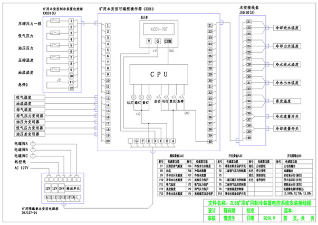Click the 急停2 label
Image resolution: width=318 pixels, height=225 pixels.
point(23,85)
